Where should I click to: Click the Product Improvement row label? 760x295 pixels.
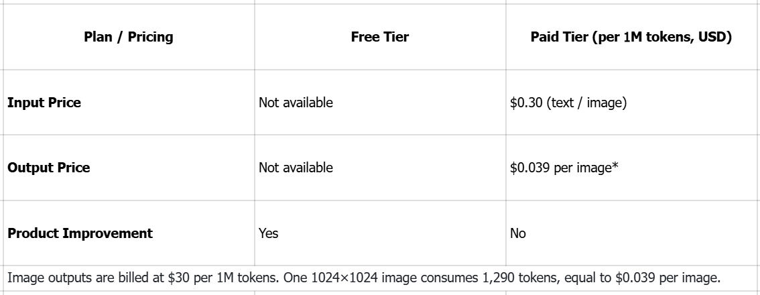click(80, 233)
